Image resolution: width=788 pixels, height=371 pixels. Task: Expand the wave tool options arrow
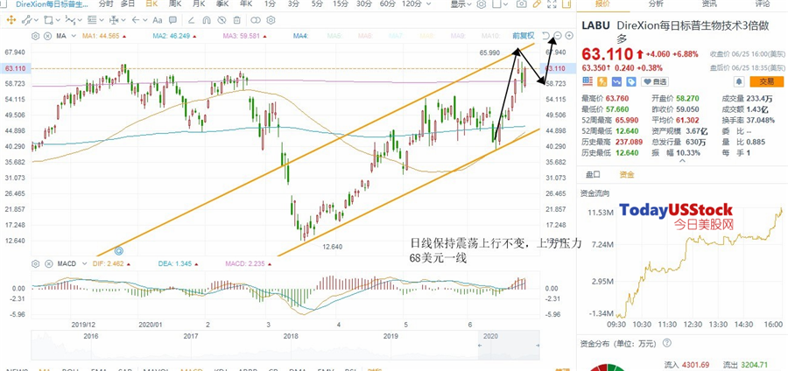[x=81, y=21]
